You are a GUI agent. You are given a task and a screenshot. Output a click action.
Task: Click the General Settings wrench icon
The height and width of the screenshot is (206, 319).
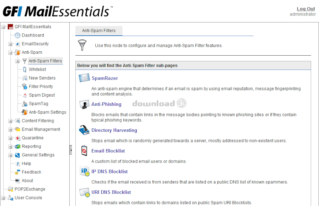pos(18,155)
